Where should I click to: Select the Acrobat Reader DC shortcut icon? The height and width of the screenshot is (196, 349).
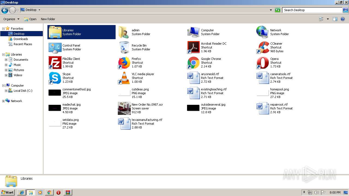pyautogui.click(x=194, y=47)
